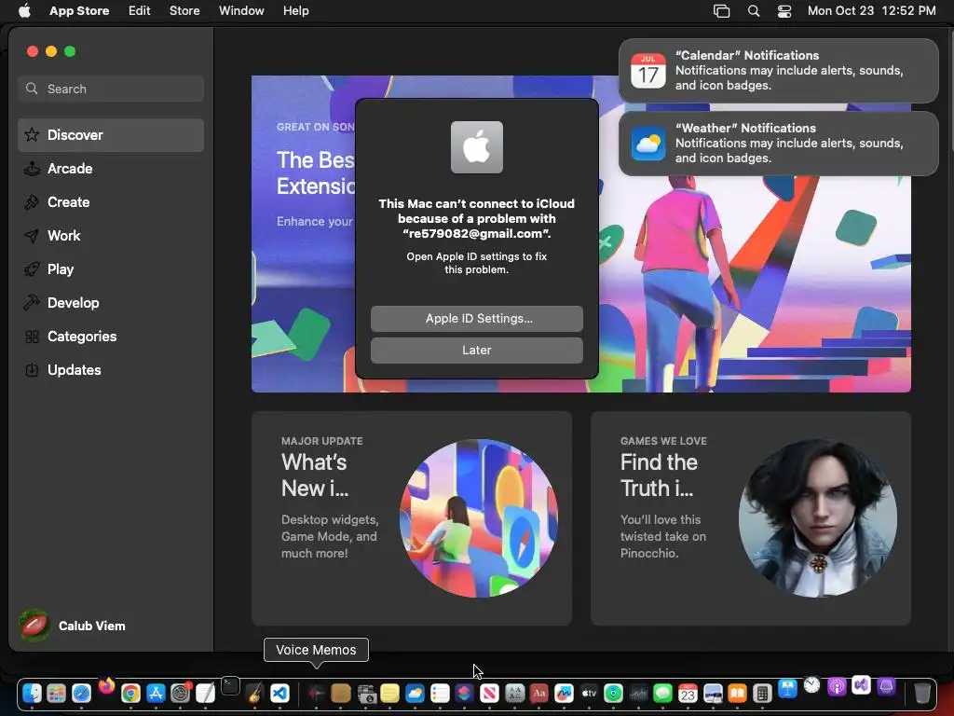
Task: Open the Help menu
Action: point(295,11)
